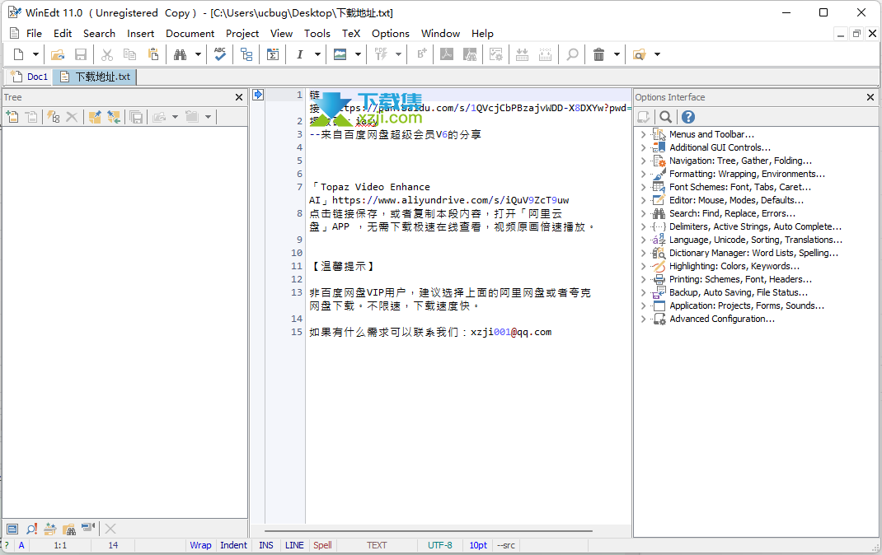Image resolution: width=882 pixels, height=555 pixels.
Task: Toggle Spell checking in status bar
Action: (x=322, y=545)
